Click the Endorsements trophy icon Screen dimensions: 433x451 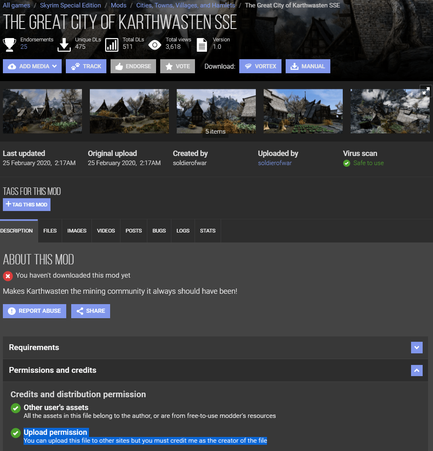tap(10, 45)
